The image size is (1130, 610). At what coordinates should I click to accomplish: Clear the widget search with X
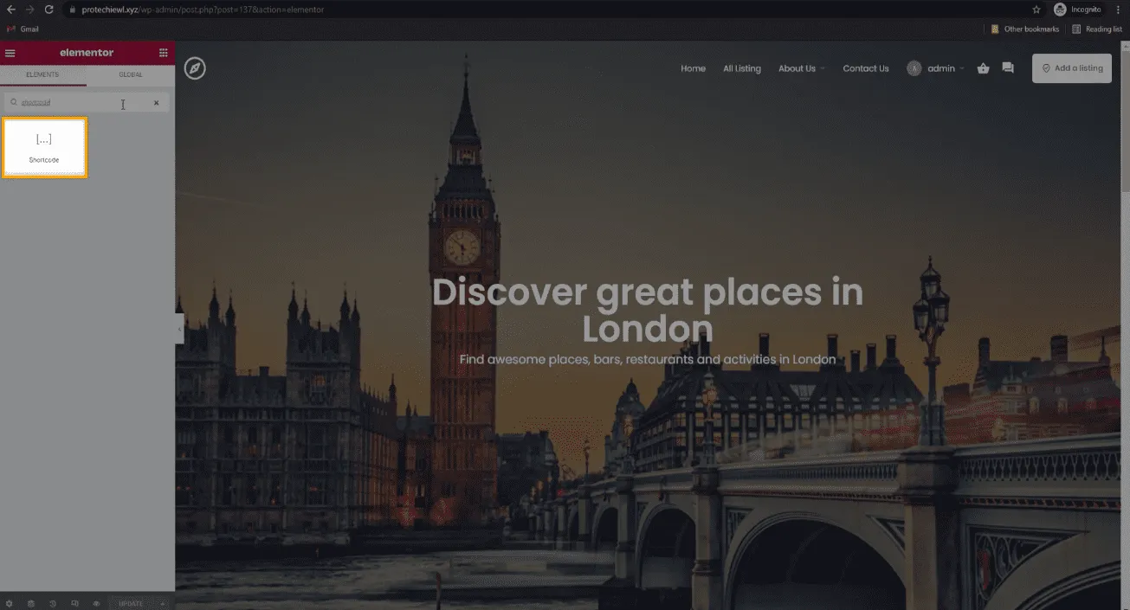[x=157, y=103]
